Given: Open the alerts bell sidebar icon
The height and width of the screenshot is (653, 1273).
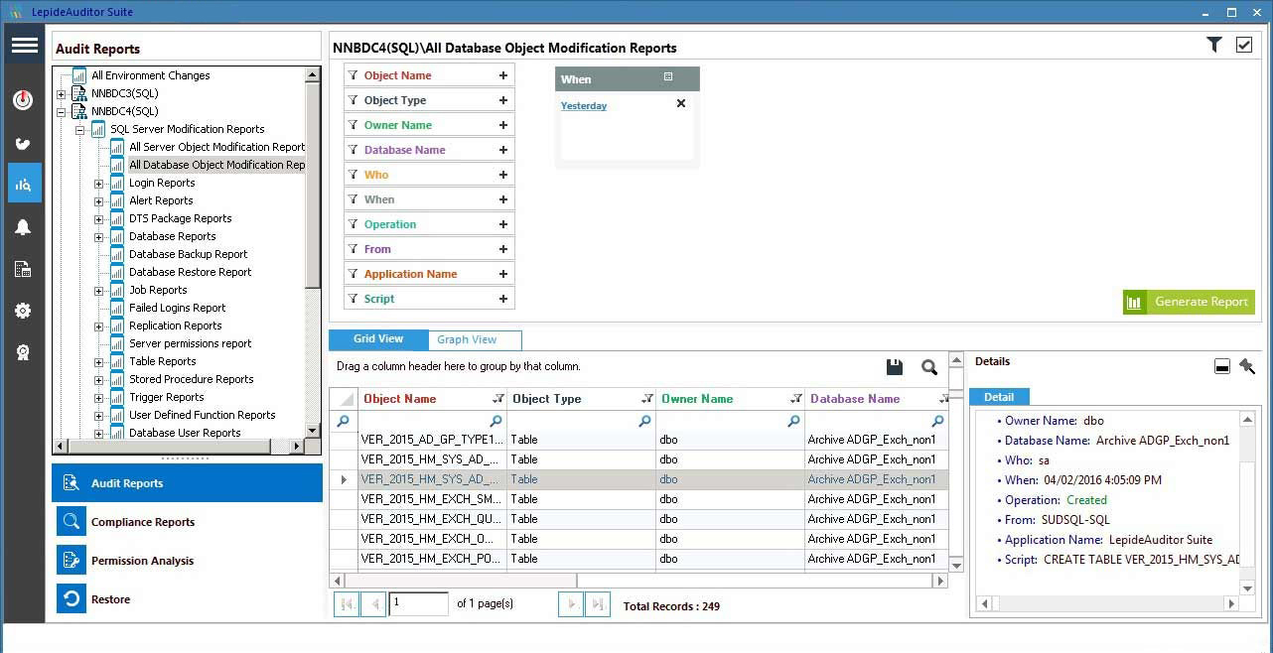Looking at the screenshot, I should (24, 227).
